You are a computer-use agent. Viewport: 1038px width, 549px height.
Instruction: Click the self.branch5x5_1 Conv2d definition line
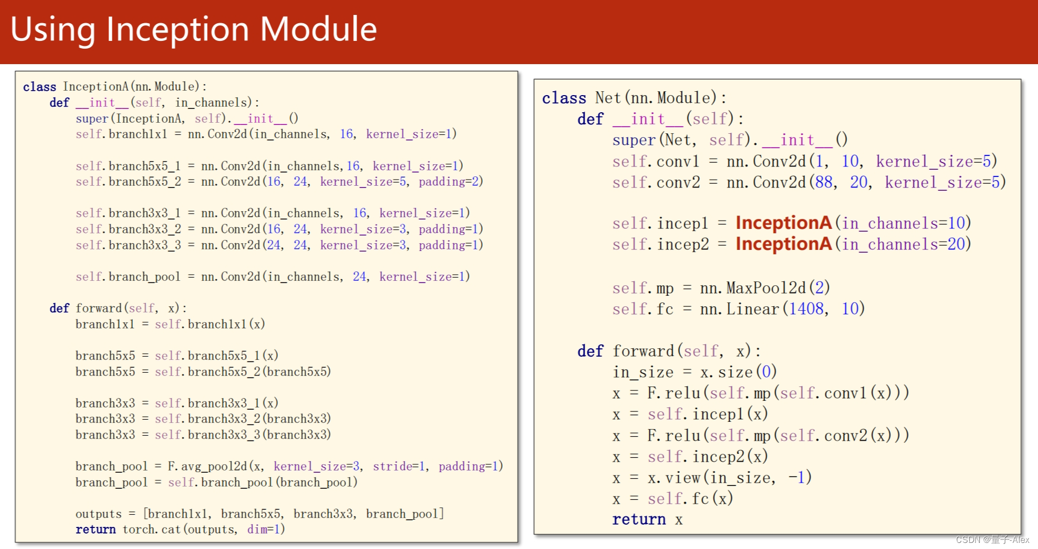[270, 166]
